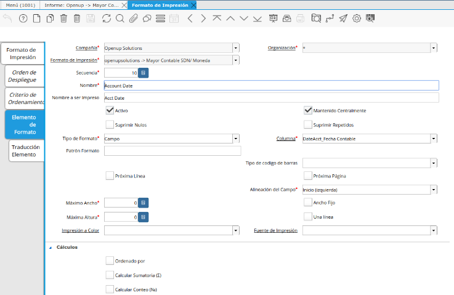Select the Traducción Elemento tab

[25, 151]
